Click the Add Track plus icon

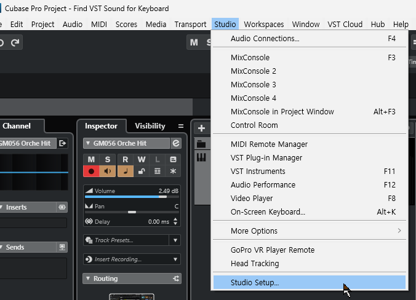(x=201, y=128)
